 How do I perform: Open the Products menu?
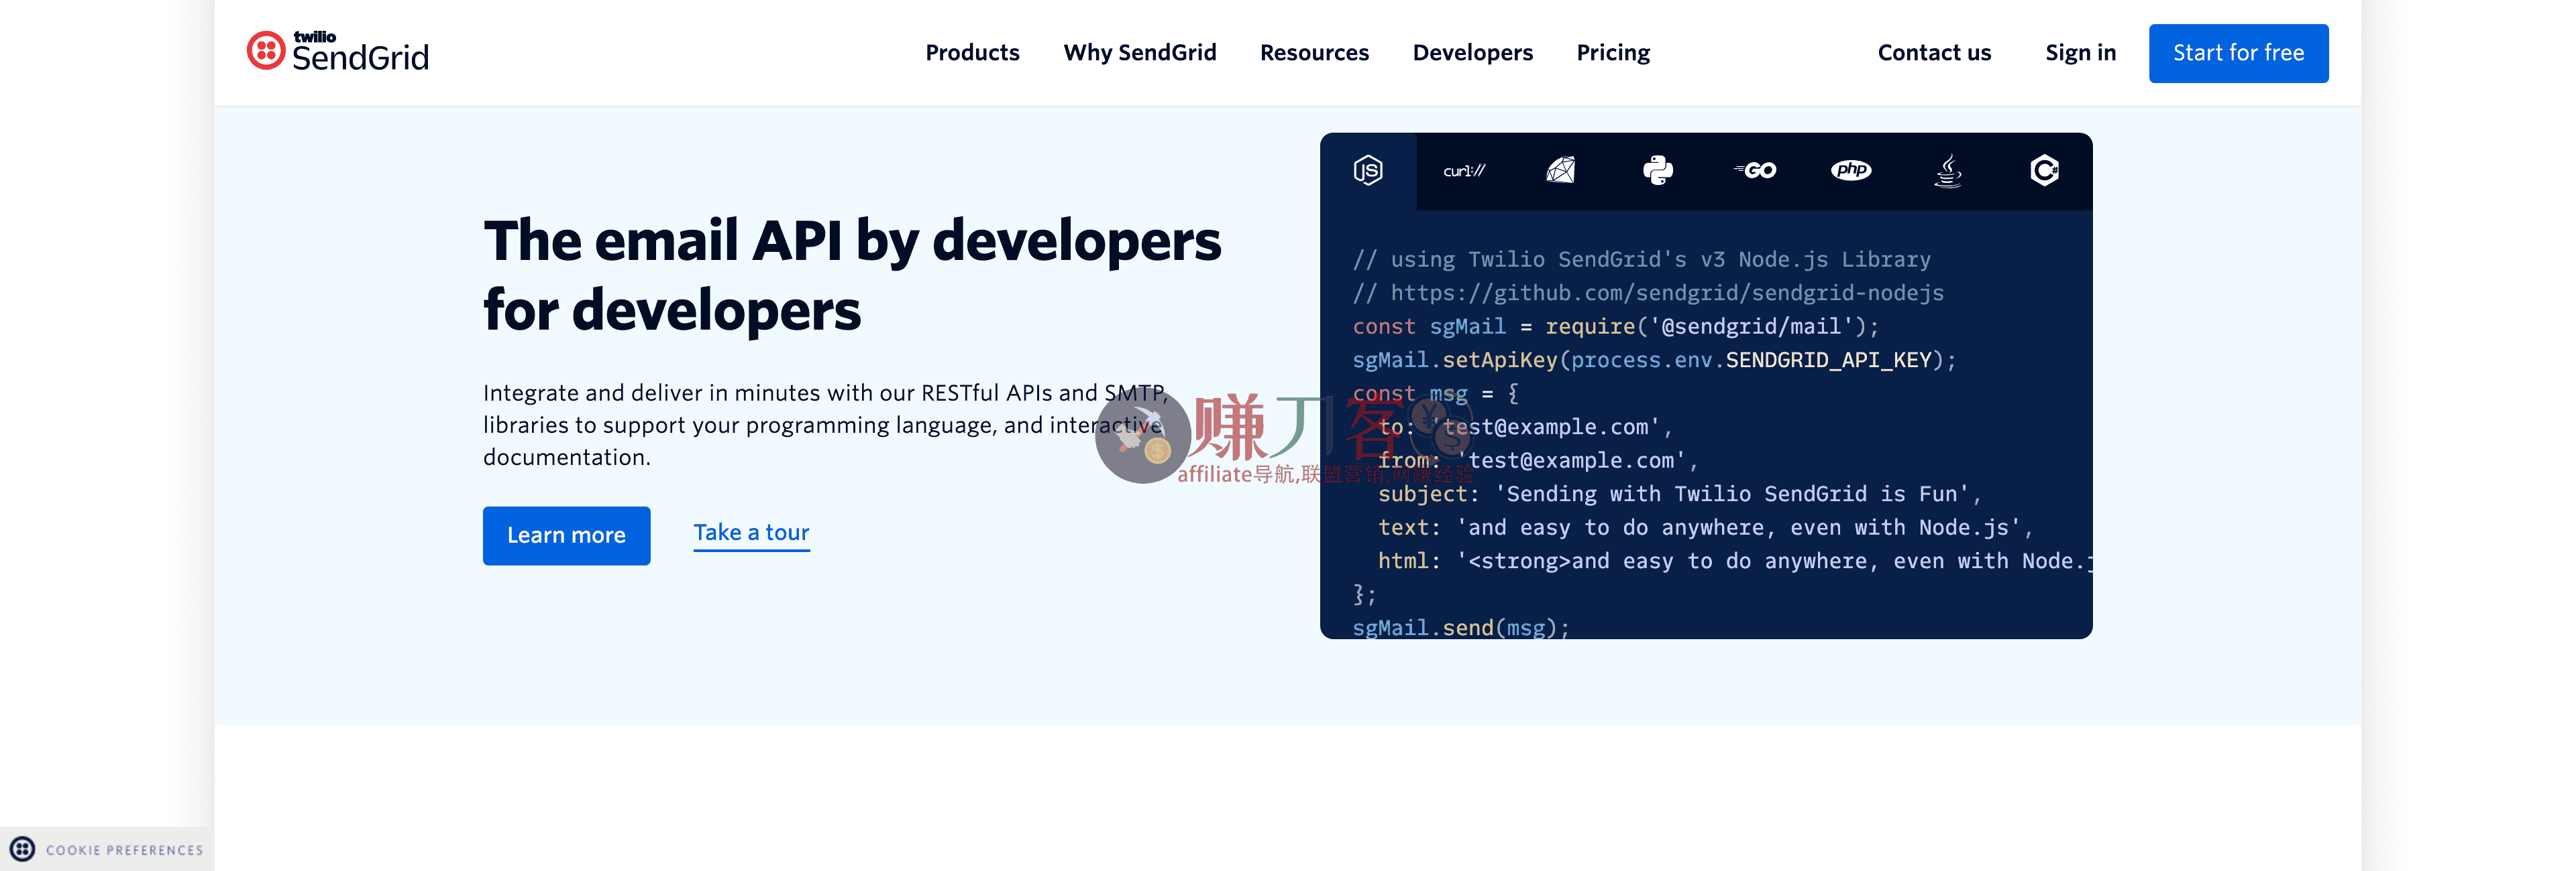[x=971, y=52]
